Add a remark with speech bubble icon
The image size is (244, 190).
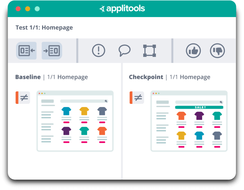click(124, 51)
